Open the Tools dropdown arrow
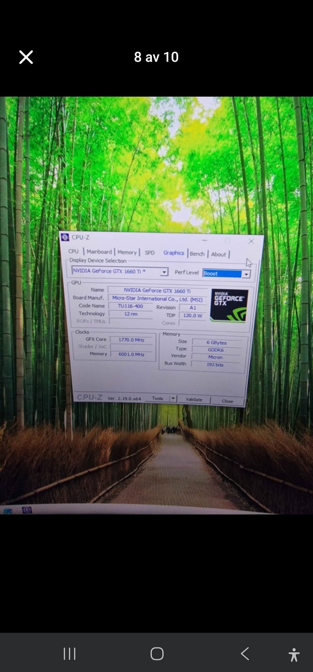This screenshot has width=313, height=672. (173, 399)
